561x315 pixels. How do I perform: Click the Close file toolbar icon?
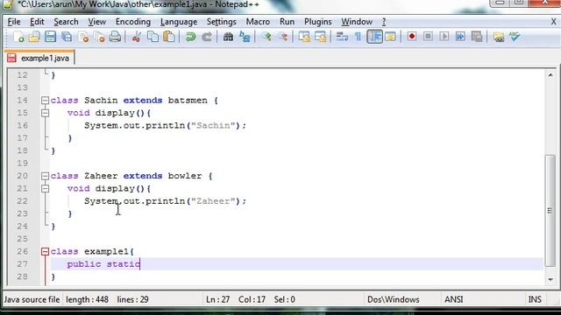83,37
